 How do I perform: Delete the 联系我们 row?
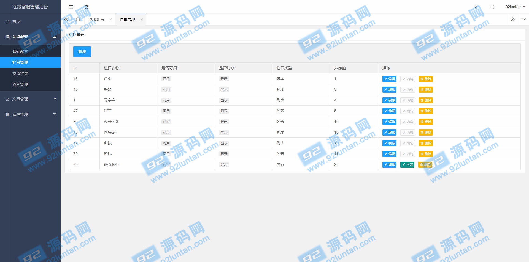click(425, 165)
